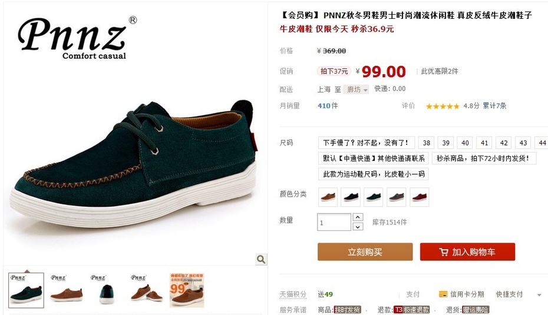Decrease quantity with the down arrow
Screen dimensions: 548x315
[358, 227]
